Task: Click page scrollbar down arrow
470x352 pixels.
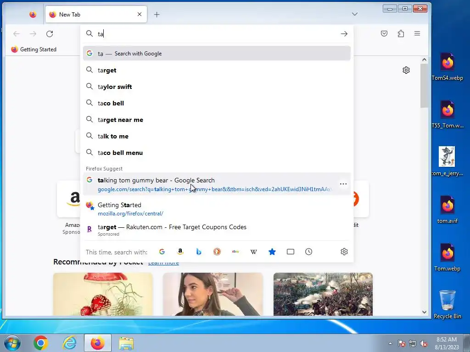Action: point(424,312)
